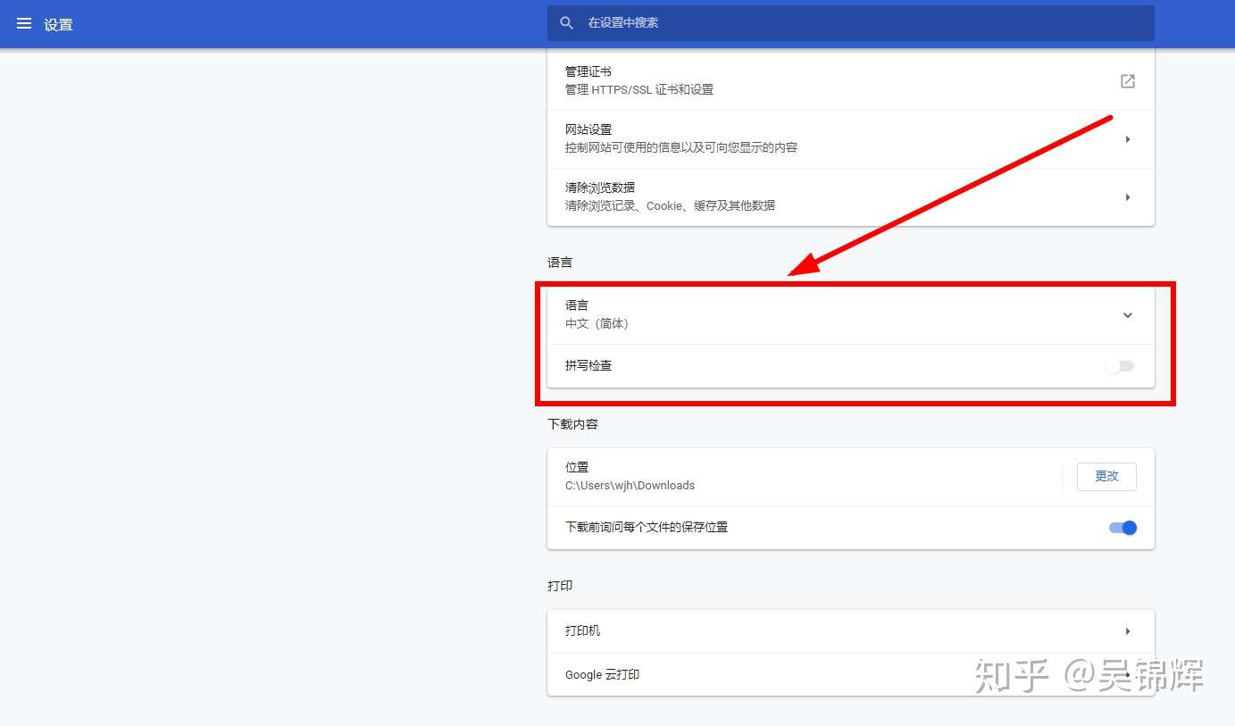Viewport: 1235px width, 726px height.
Task: Toggle 拼写检查 switch
Action: click(1120, 366)
